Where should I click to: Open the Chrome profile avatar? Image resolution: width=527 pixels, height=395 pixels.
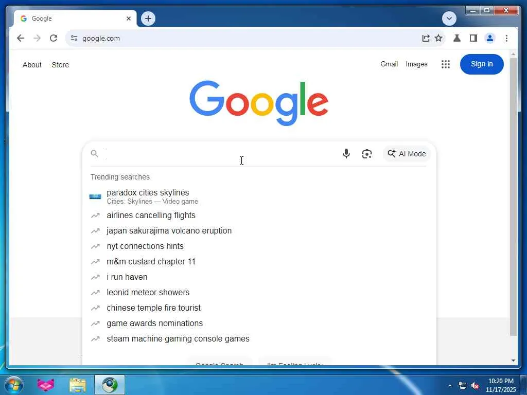(490, 38)
